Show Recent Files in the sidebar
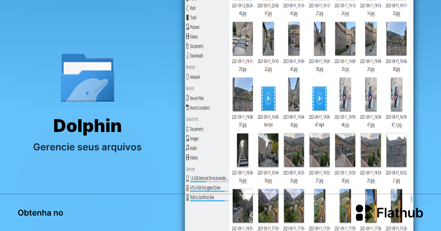The width and height of the screenshot is (441, 231). click(x=196, y=98)
